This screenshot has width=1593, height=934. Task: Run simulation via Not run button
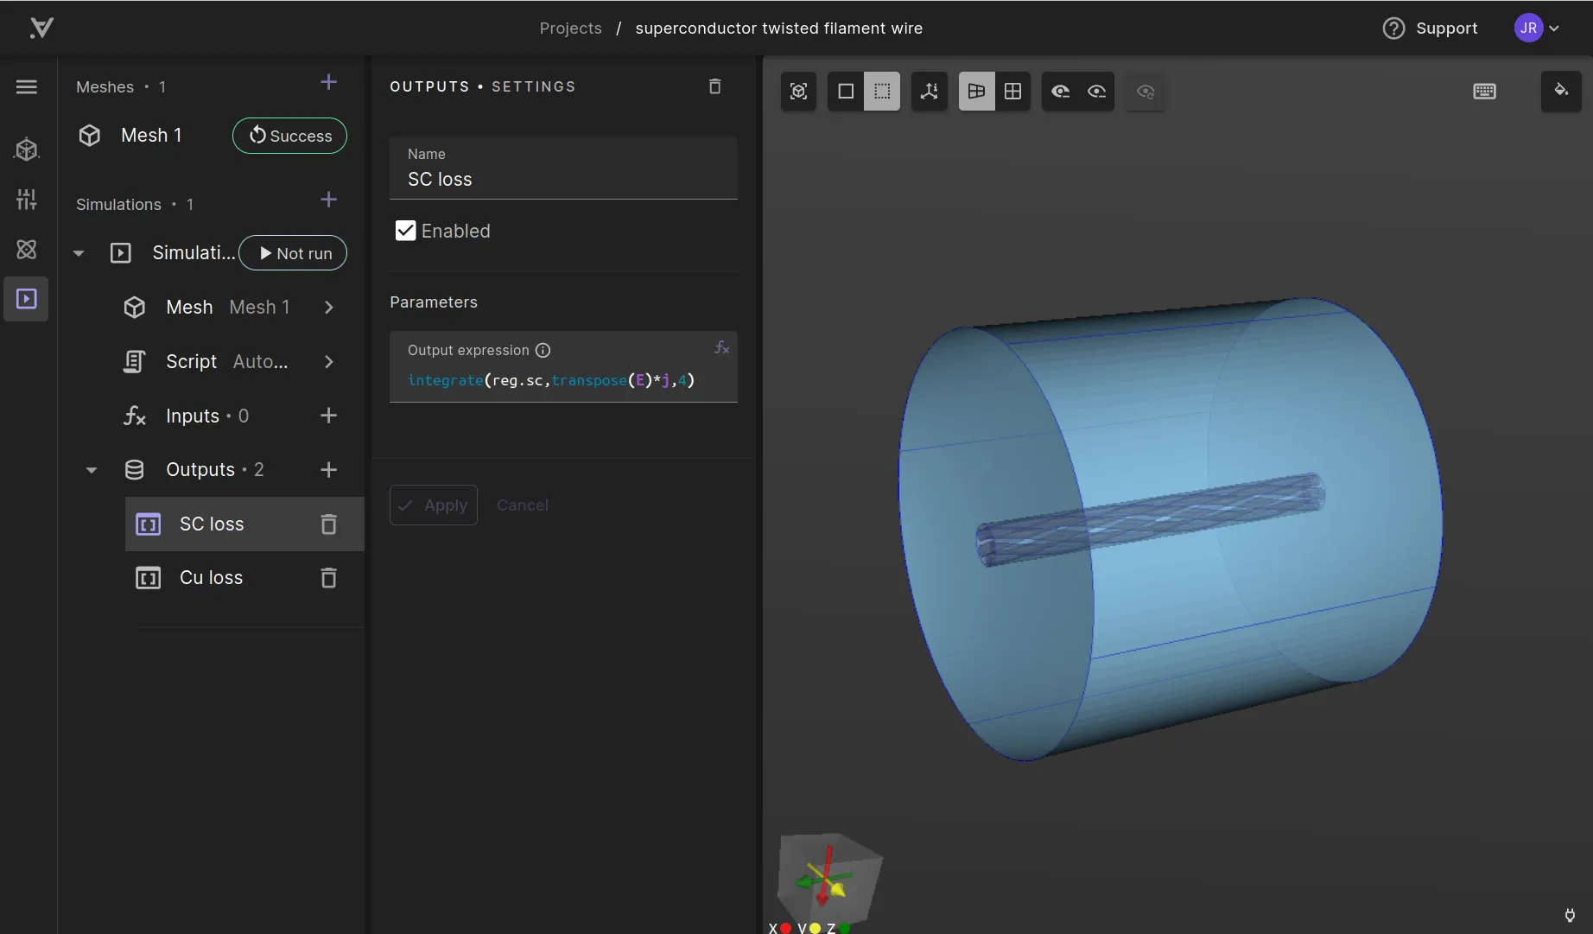pos(293,253)
